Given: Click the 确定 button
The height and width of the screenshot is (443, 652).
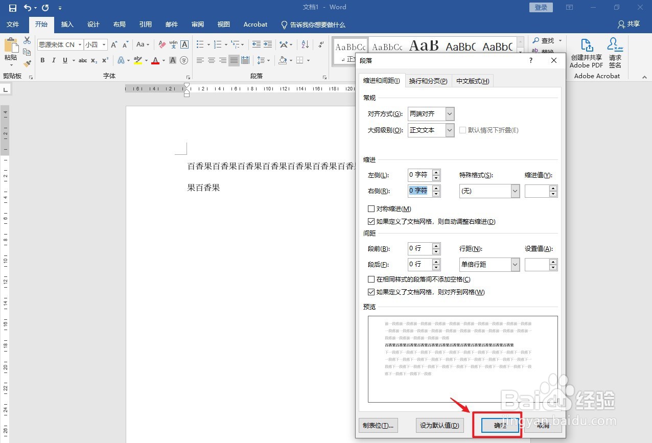Looking at the screenshot, I should pyautogui.click(x=501, y=426).
